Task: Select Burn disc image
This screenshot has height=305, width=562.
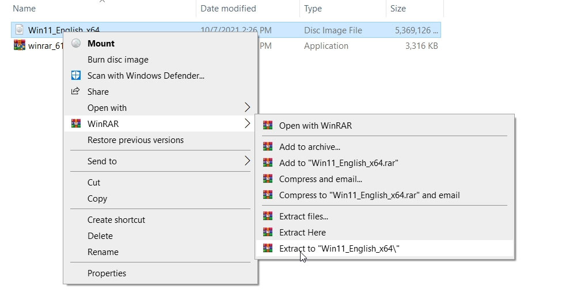Action: (x=117, y=60)
